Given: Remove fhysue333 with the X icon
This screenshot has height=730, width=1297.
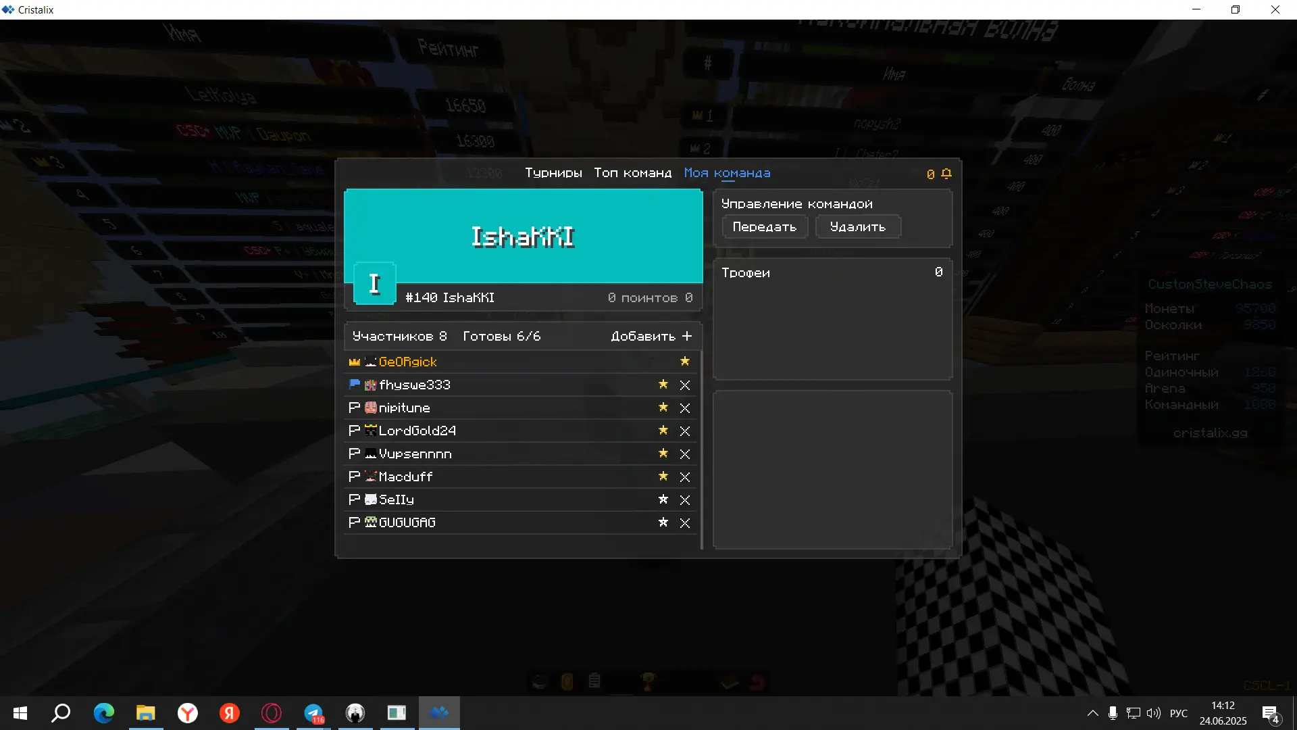Looking at the screenshot, I should point(685,385).
